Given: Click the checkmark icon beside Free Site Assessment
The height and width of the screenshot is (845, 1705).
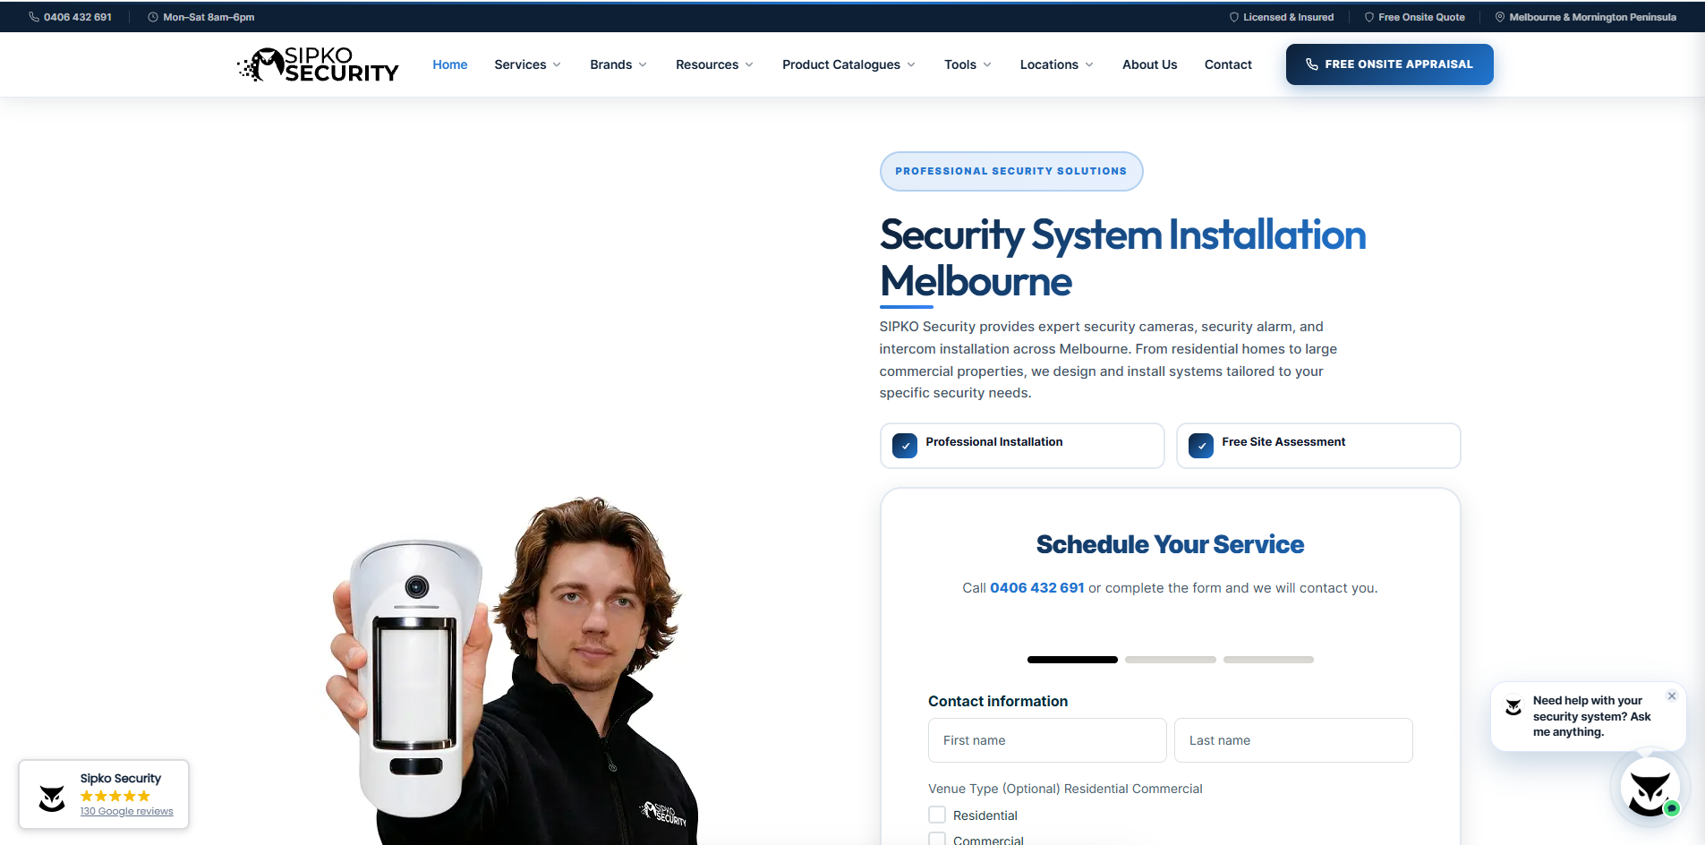Looking at the screenshot, I should point(1201,446).
